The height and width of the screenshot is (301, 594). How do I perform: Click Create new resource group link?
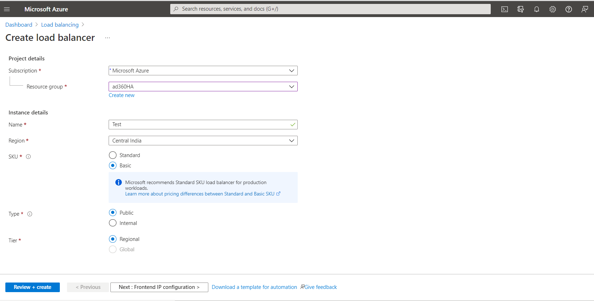tap(122, 95)
